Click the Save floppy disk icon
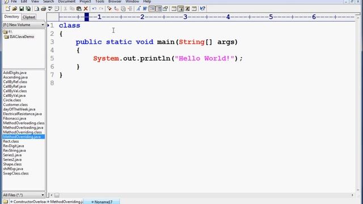The width and height of the screenshot is (363, 204). [22, 9]
